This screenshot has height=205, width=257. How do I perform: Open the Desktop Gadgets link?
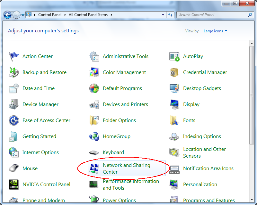(x=202, y=88)
